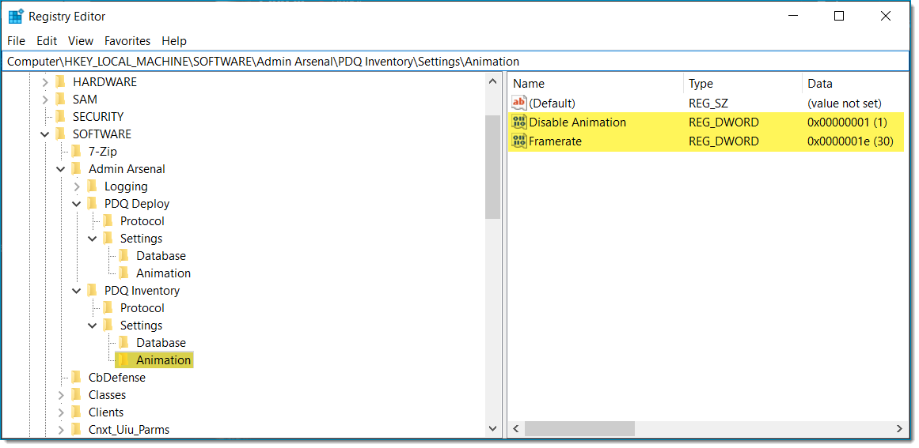Click the 0x00000001 (1) data cell

[x=847, y=122]
